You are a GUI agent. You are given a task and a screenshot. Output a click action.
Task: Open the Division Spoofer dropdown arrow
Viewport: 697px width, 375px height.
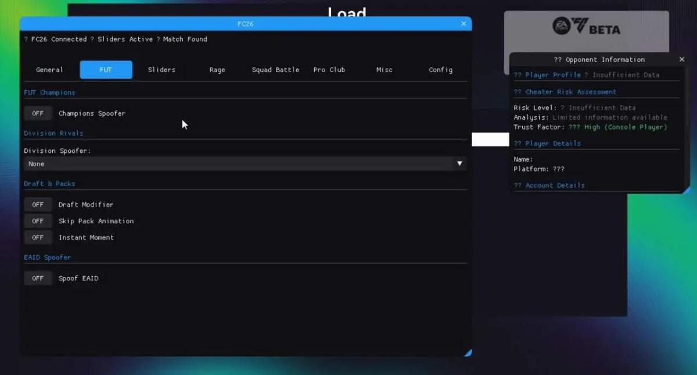[x=459, y=164]
